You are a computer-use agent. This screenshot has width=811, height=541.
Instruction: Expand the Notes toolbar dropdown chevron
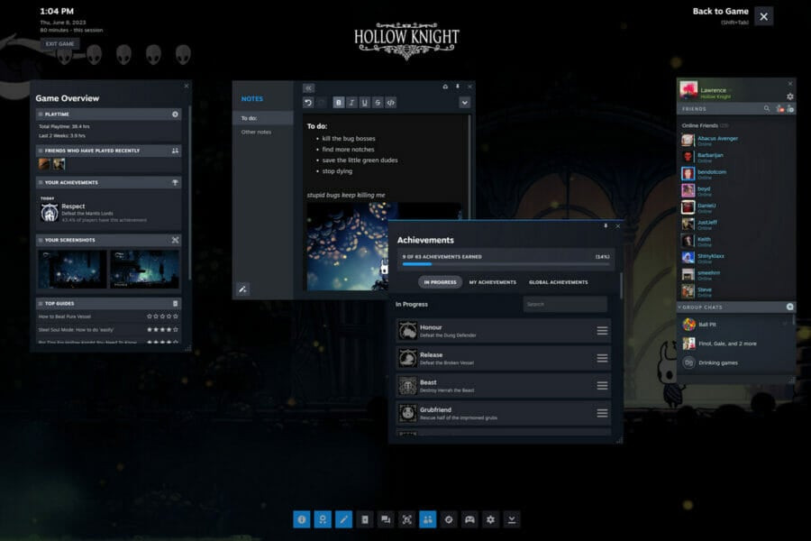pos(464,103)
